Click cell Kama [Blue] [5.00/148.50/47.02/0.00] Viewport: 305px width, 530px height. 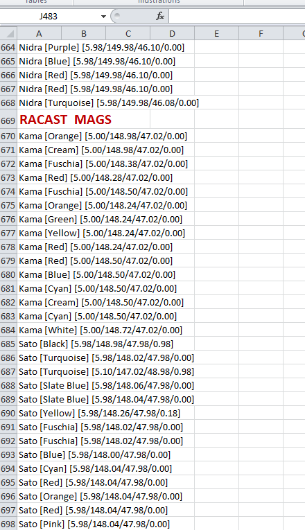click(97, 275)
